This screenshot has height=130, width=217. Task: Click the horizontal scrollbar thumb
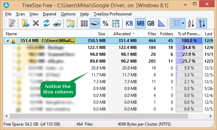point(99,116)
